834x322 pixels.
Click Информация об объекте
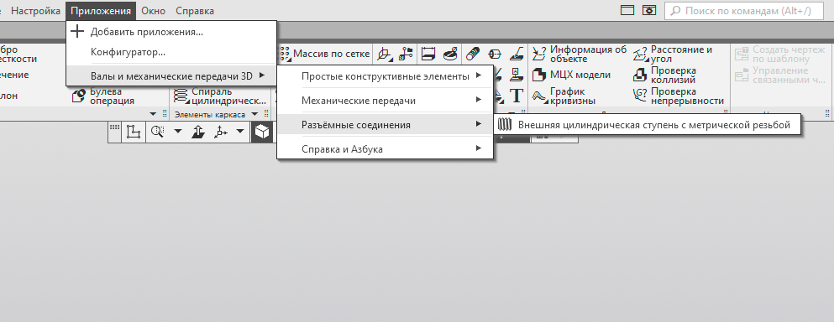click(x=580, y=54)
